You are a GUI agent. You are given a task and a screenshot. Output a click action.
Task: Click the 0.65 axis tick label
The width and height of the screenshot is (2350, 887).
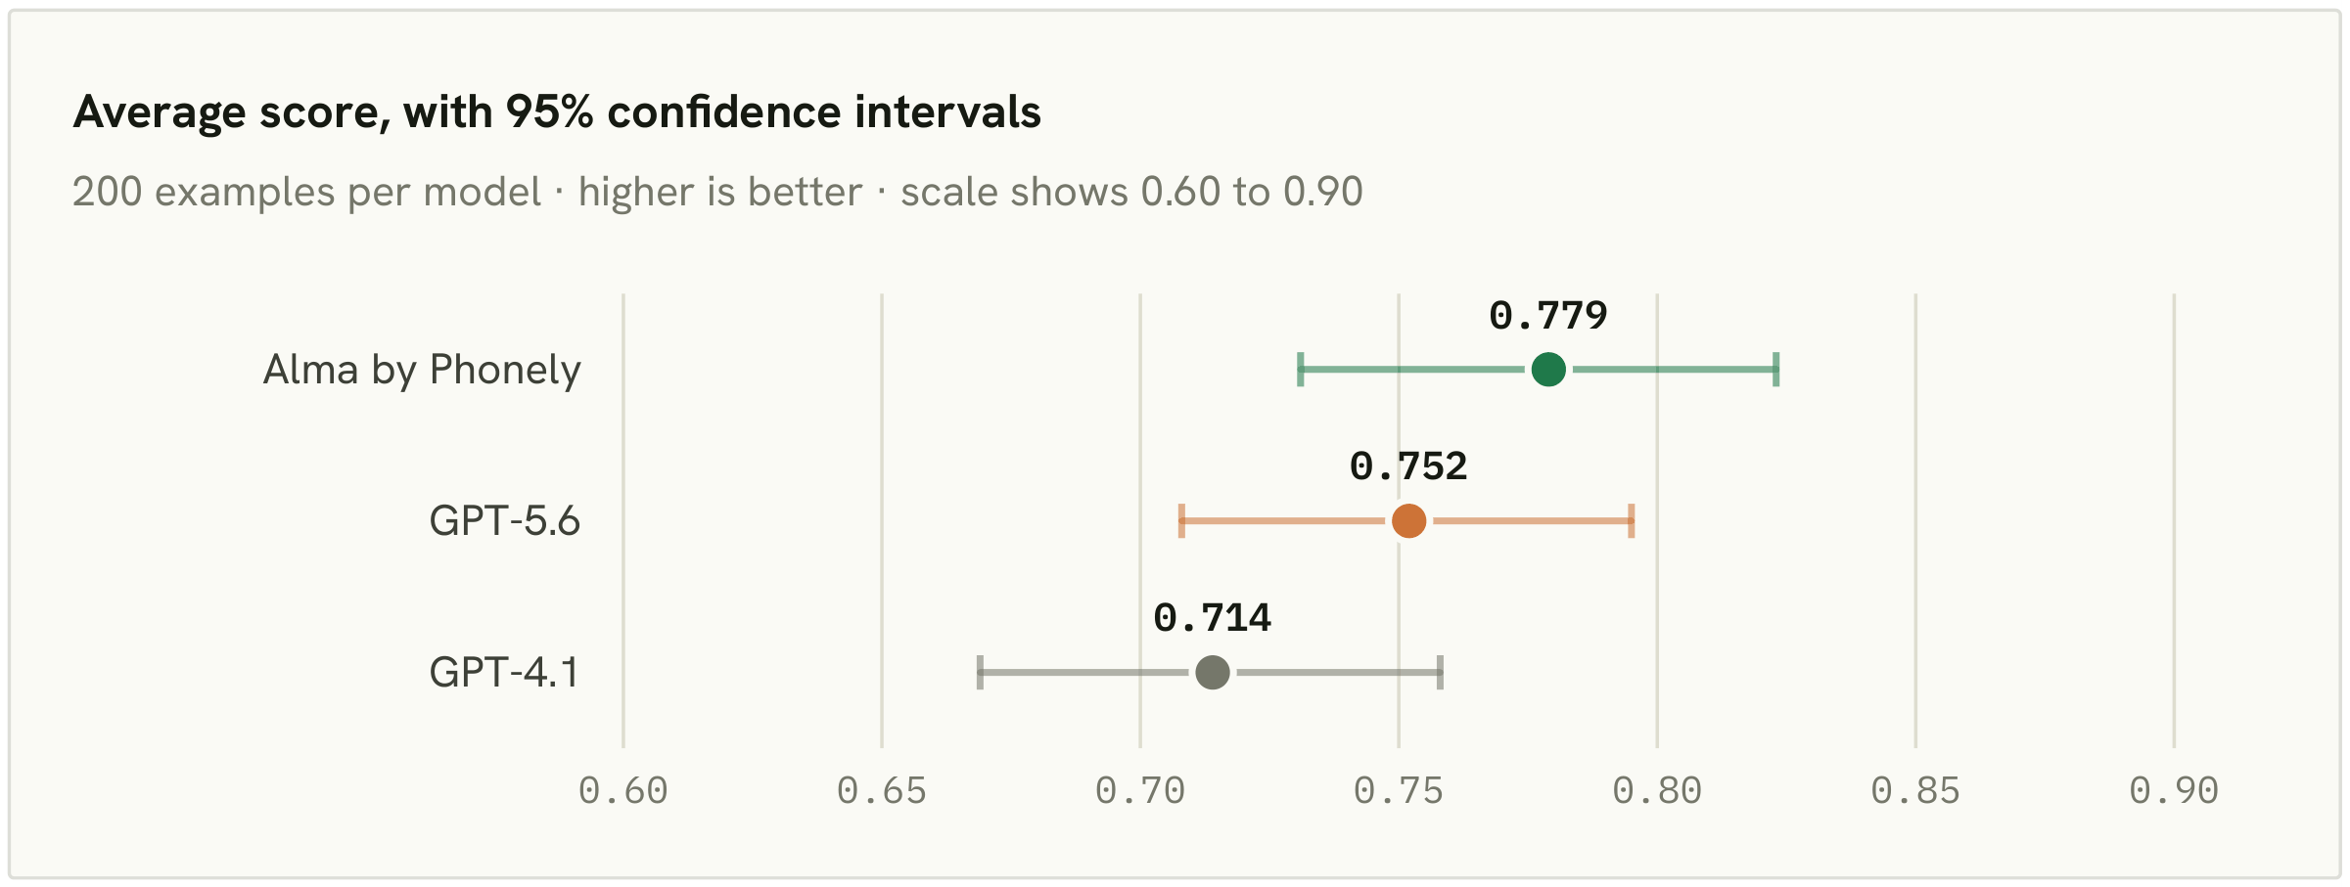pos(882,790)
